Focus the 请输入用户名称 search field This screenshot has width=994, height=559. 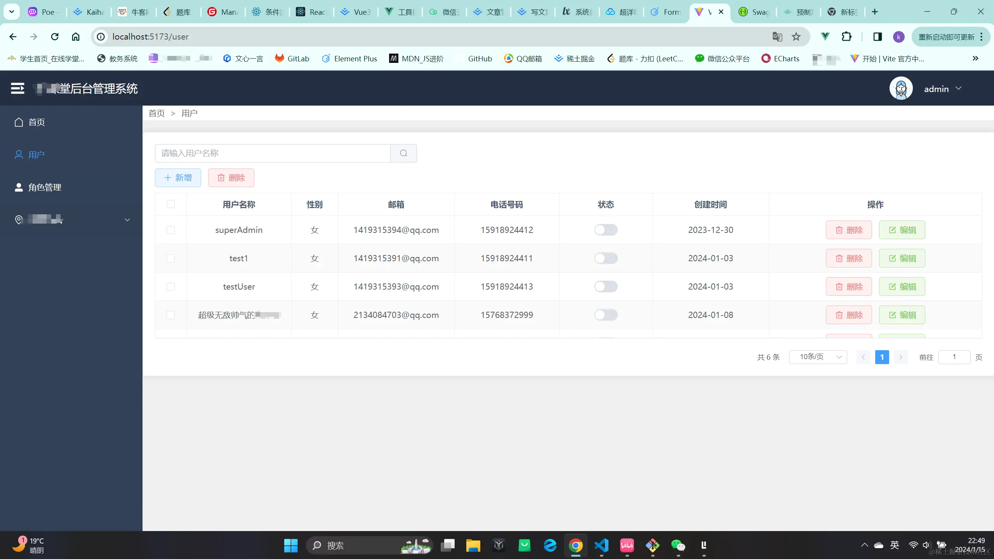[x=272, y=153]
